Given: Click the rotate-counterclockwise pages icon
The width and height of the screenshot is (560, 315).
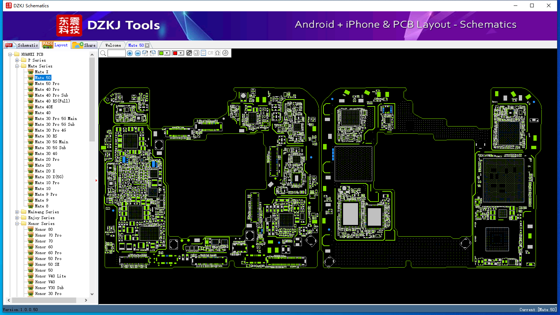Looking at the screenshot, I should (x=153, y=53).
